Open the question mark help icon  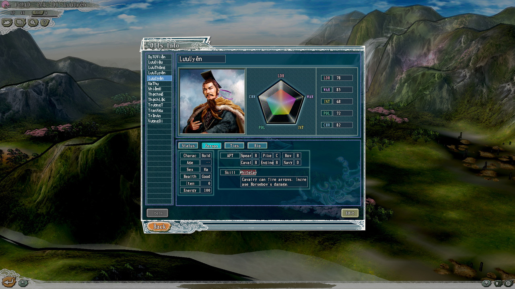pos(45,22)
